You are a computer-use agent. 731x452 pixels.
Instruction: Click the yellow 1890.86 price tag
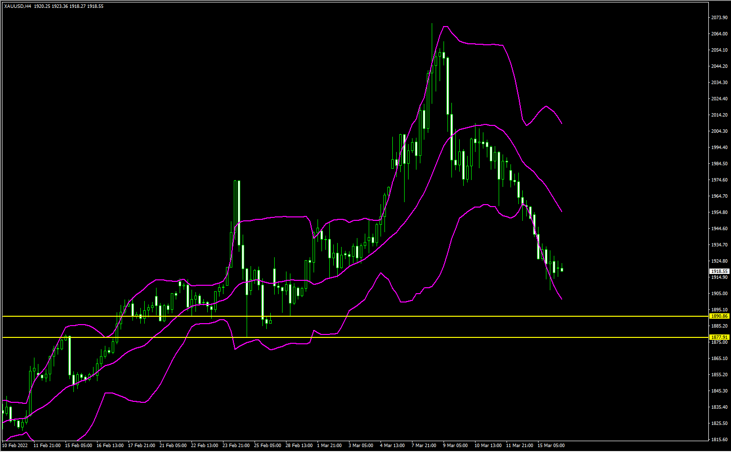click(719, 316)
